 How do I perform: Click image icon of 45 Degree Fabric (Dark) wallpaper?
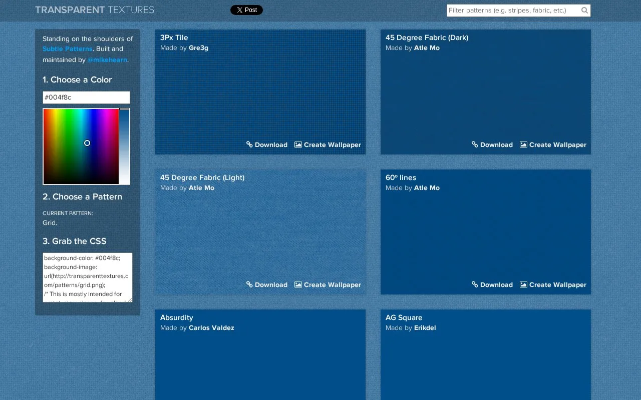pyautogui.click(x=523, y=144)
